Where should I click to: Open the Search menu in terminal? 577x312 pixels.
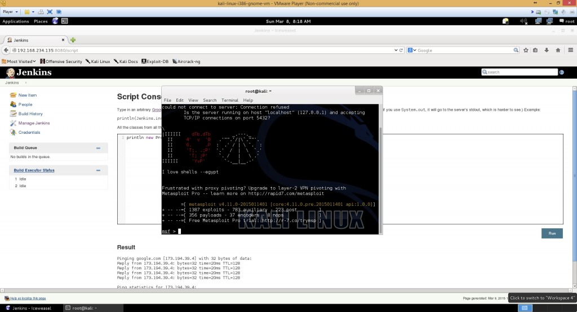(x=210, y=100)
